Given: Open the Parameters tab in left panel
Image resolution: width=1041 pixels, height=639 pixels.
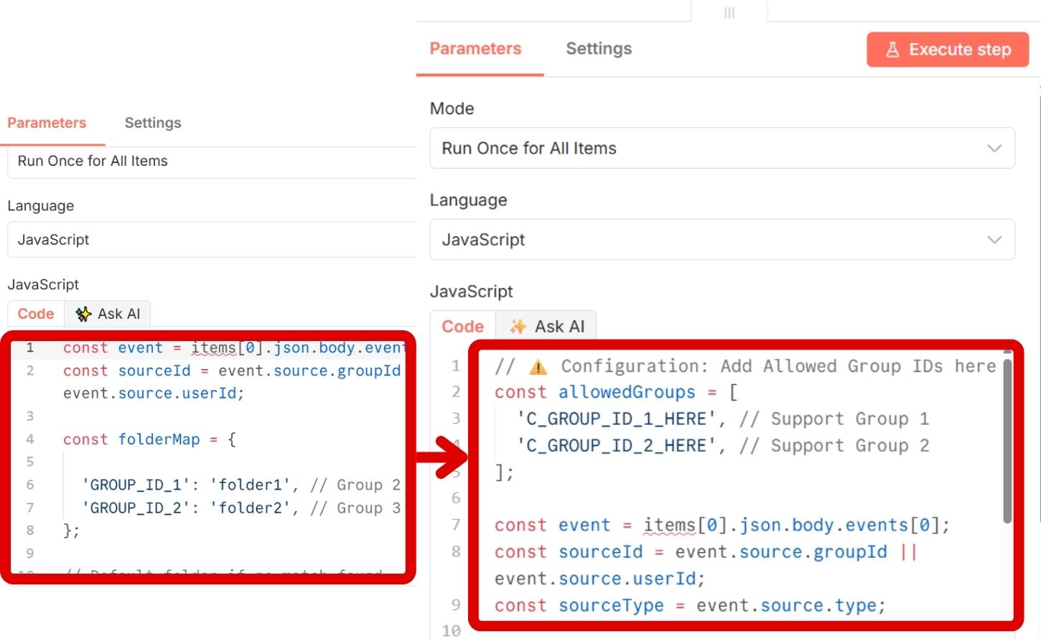Looking at the screenshot, I should click(47, 123).
